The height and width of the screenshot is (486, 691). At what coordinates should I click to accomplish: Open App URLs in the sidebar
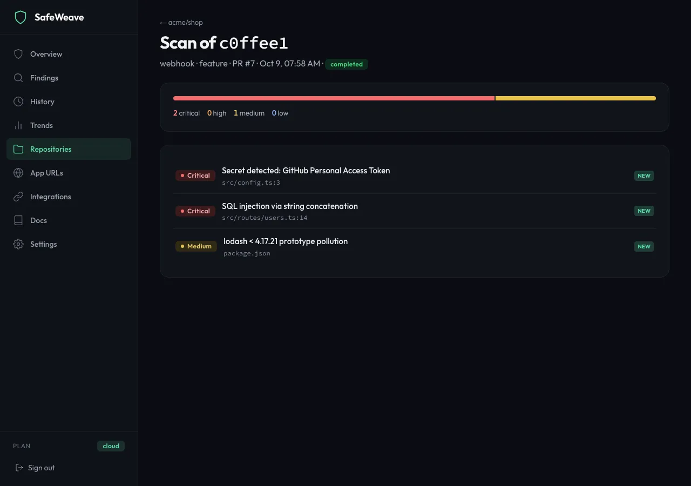point(69,173)
